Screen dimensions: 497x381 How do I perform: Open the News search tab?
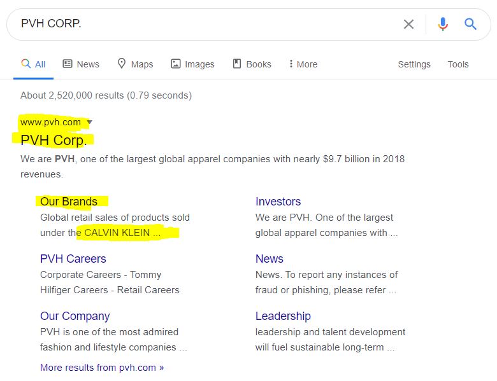[x=81, y=64]
